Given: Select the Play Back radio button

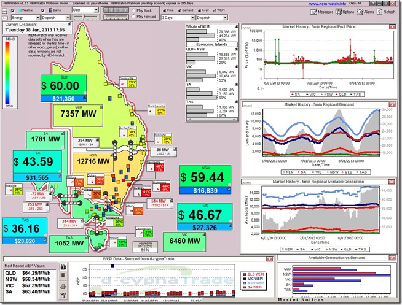Looking at the screenshot, I should tap(133, 10).
